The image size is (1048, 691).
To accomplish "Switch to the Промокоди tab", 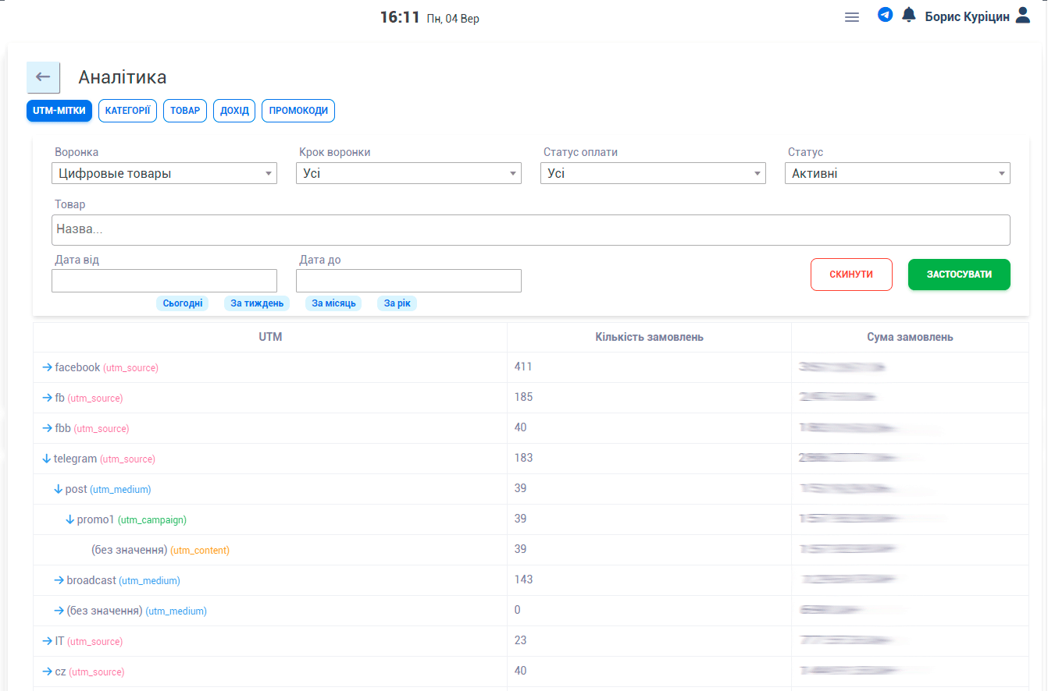I will coord(298,111).
